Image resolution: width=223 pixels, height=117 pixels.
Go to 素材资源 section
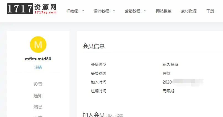tap(189, 11)
